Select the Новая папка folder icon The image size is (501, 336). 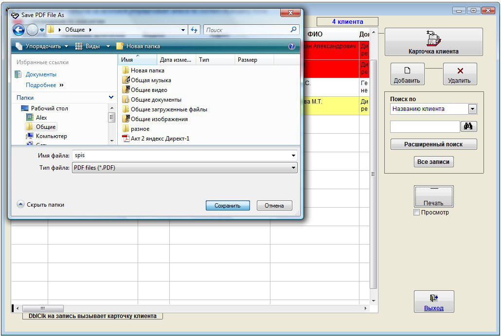click(x=126, y=71)
